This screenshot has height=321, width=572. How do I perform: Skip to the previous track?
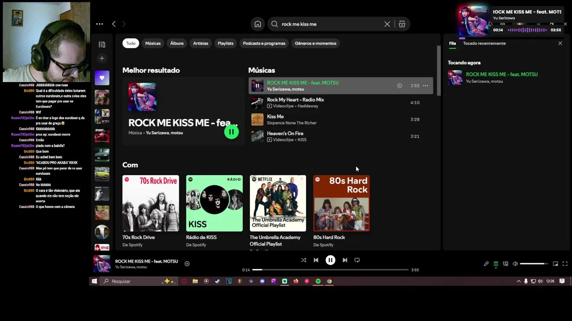[x=316, y=260]
